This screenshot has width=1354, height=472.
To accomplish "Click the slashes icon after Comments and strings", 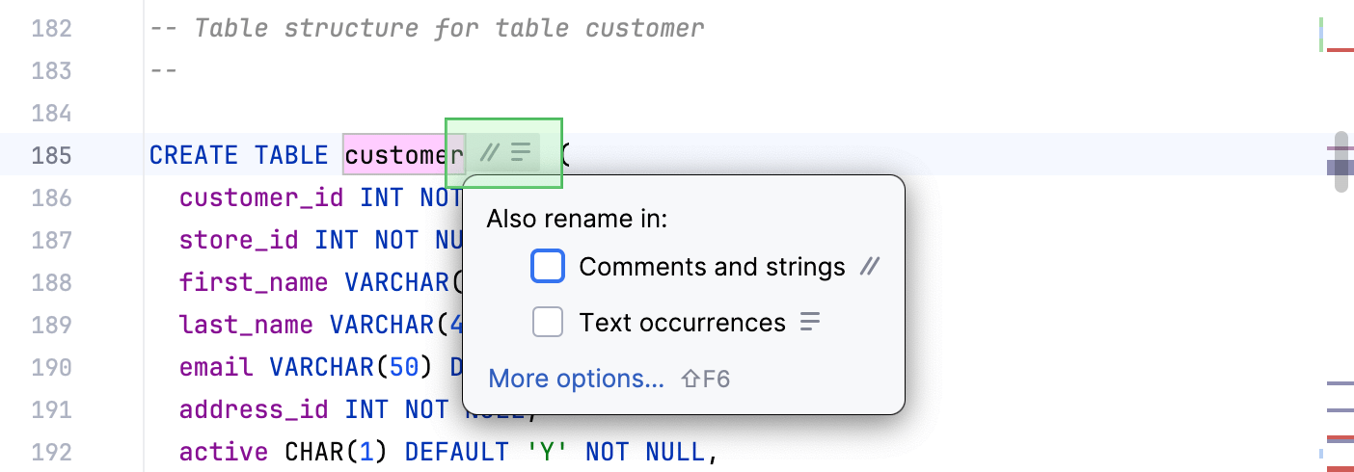I will click(x=869, y=267).
